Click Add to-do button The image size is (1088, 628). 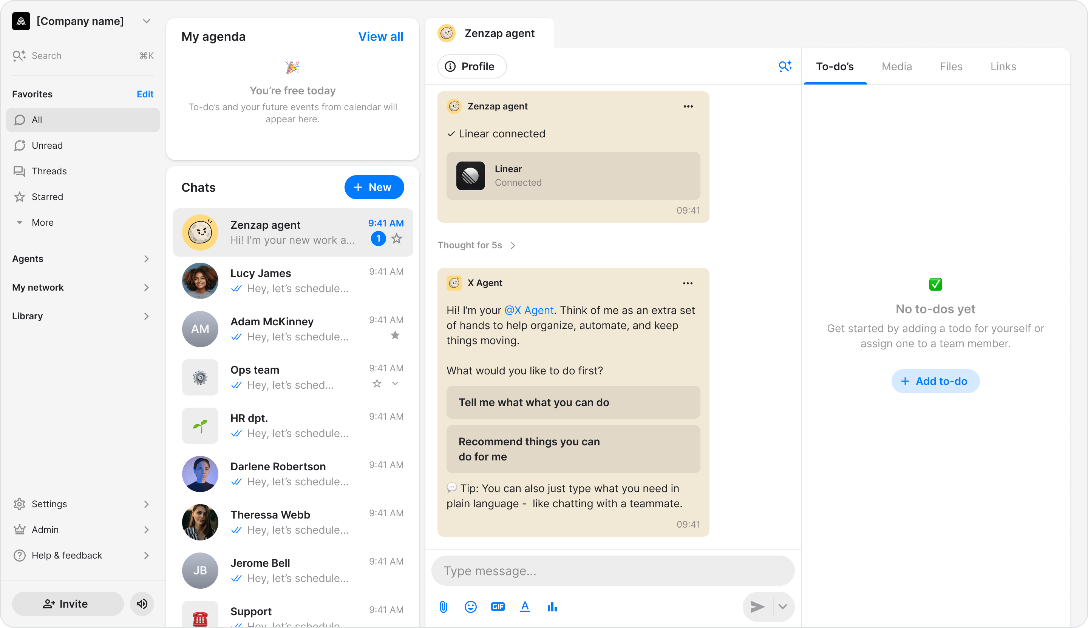pyautogui.click(x=935, y=381)
